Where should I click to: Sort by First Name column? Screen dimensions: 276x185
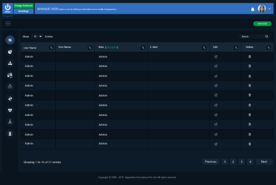tap(90, 48)
